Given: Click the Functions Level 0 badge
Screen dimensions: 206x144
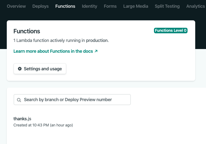Looking at the screenshot, I should 171,31.
